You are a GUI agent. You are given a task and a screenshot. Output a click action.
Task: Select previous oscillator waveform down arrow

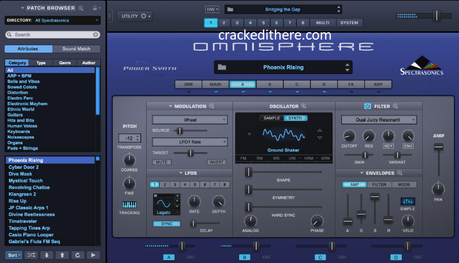click(x=320, y=137)
